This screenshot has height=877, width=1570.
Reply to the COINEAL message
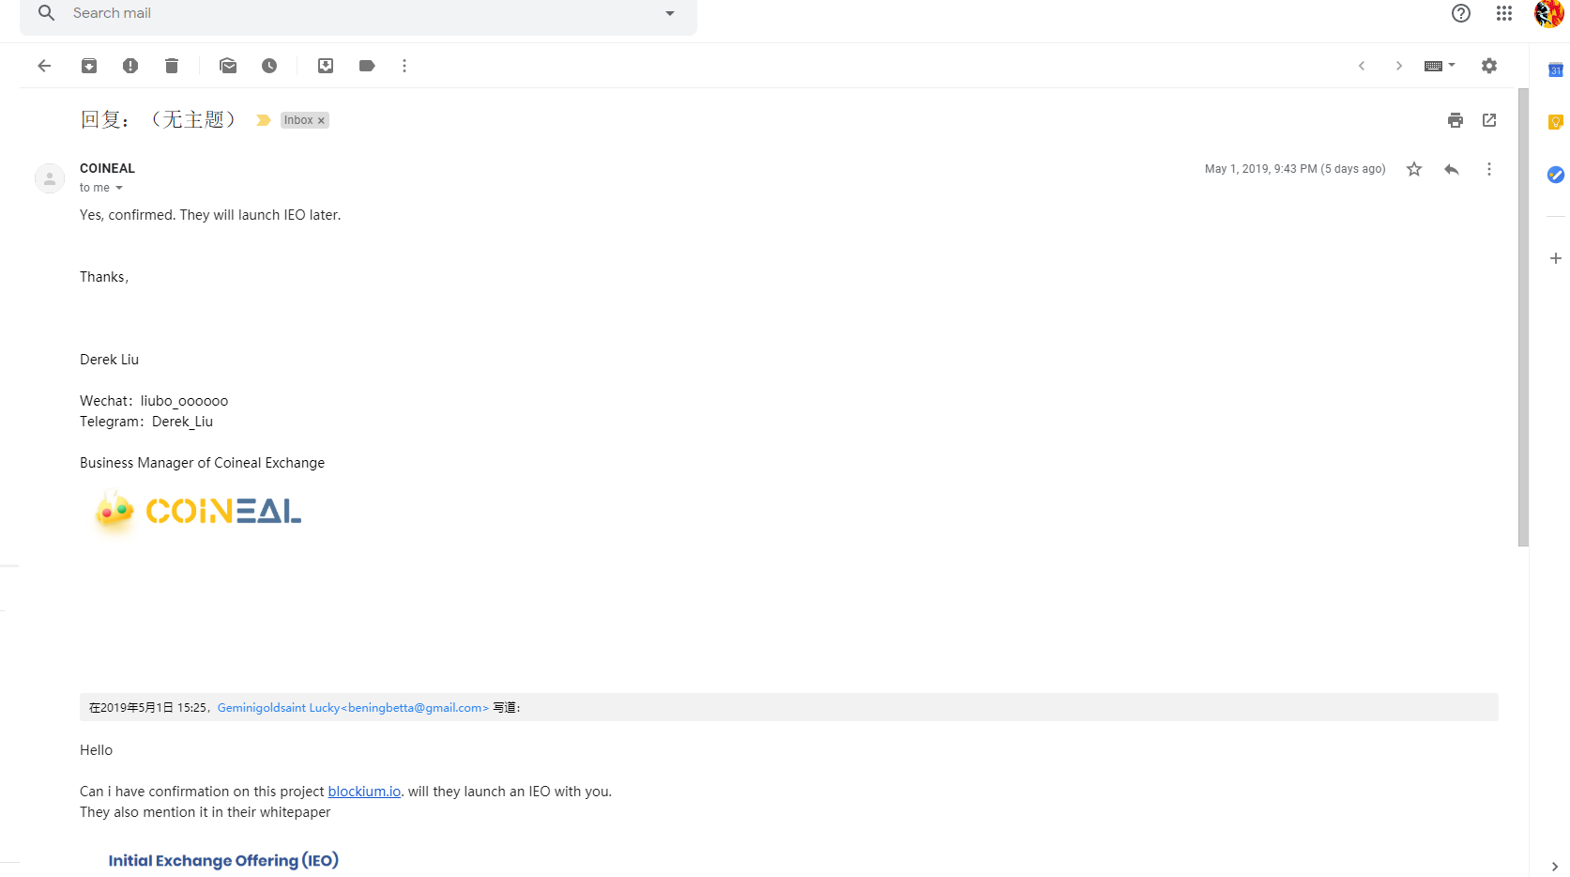(x=1452, y=169)
